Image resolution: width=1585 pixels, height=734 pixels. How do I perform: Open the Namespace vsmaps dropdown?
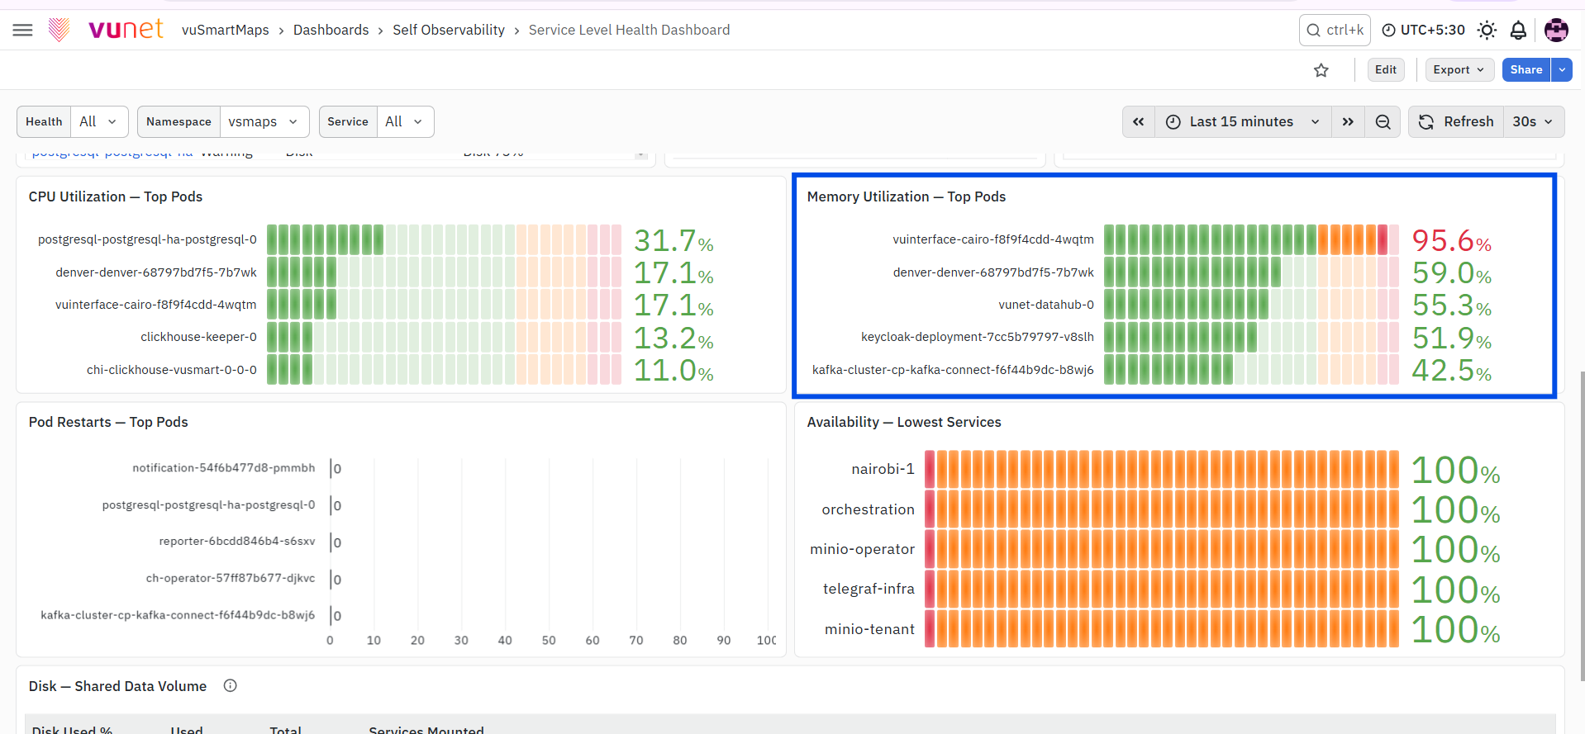264,121
